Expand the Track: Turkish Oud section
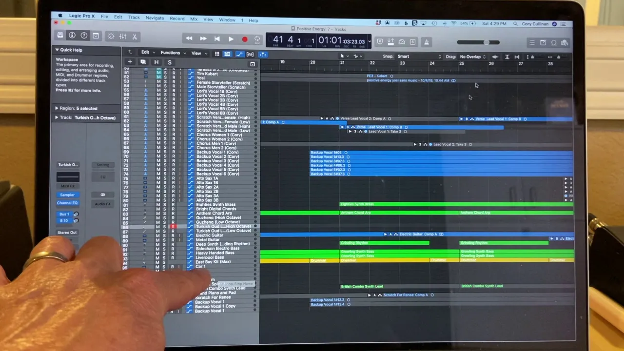 point(57,117)
